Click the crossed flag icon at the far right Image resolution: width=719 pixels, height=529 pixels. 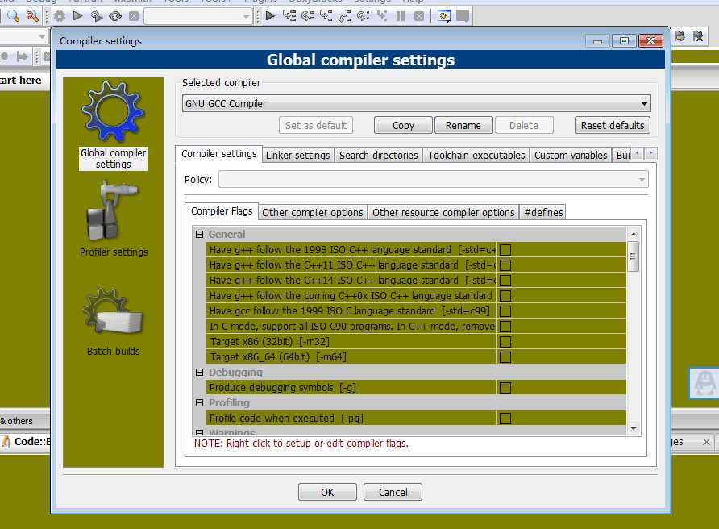pos(698,36)
